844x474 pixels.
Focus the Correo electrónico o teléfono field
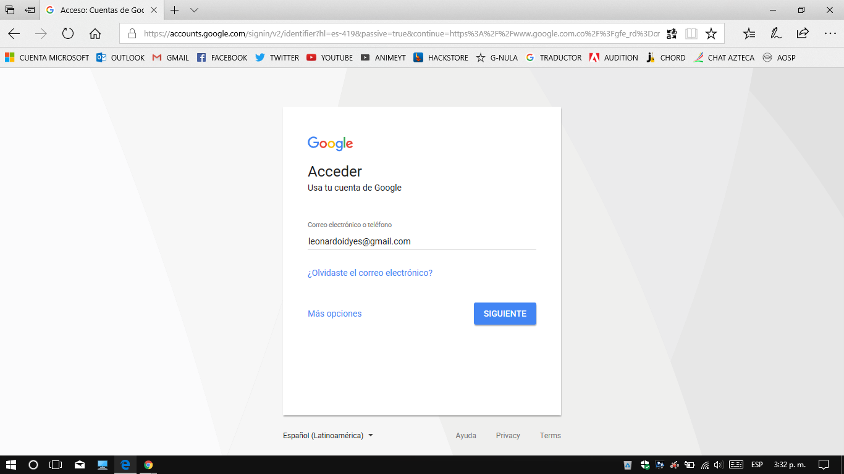pyautogui.click(x=422, y=241)
